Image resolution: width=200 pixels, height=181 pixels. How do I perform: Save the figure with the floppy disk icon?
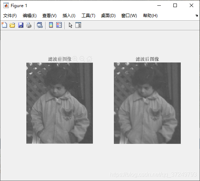pos(21,25)
